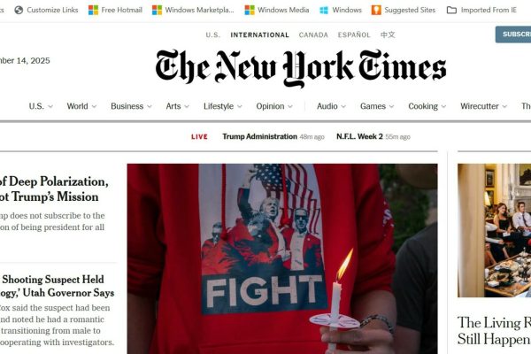531x354 pixels.
Task: Open the N.F.L. Week 2 live link
Action: click(359, 136)
